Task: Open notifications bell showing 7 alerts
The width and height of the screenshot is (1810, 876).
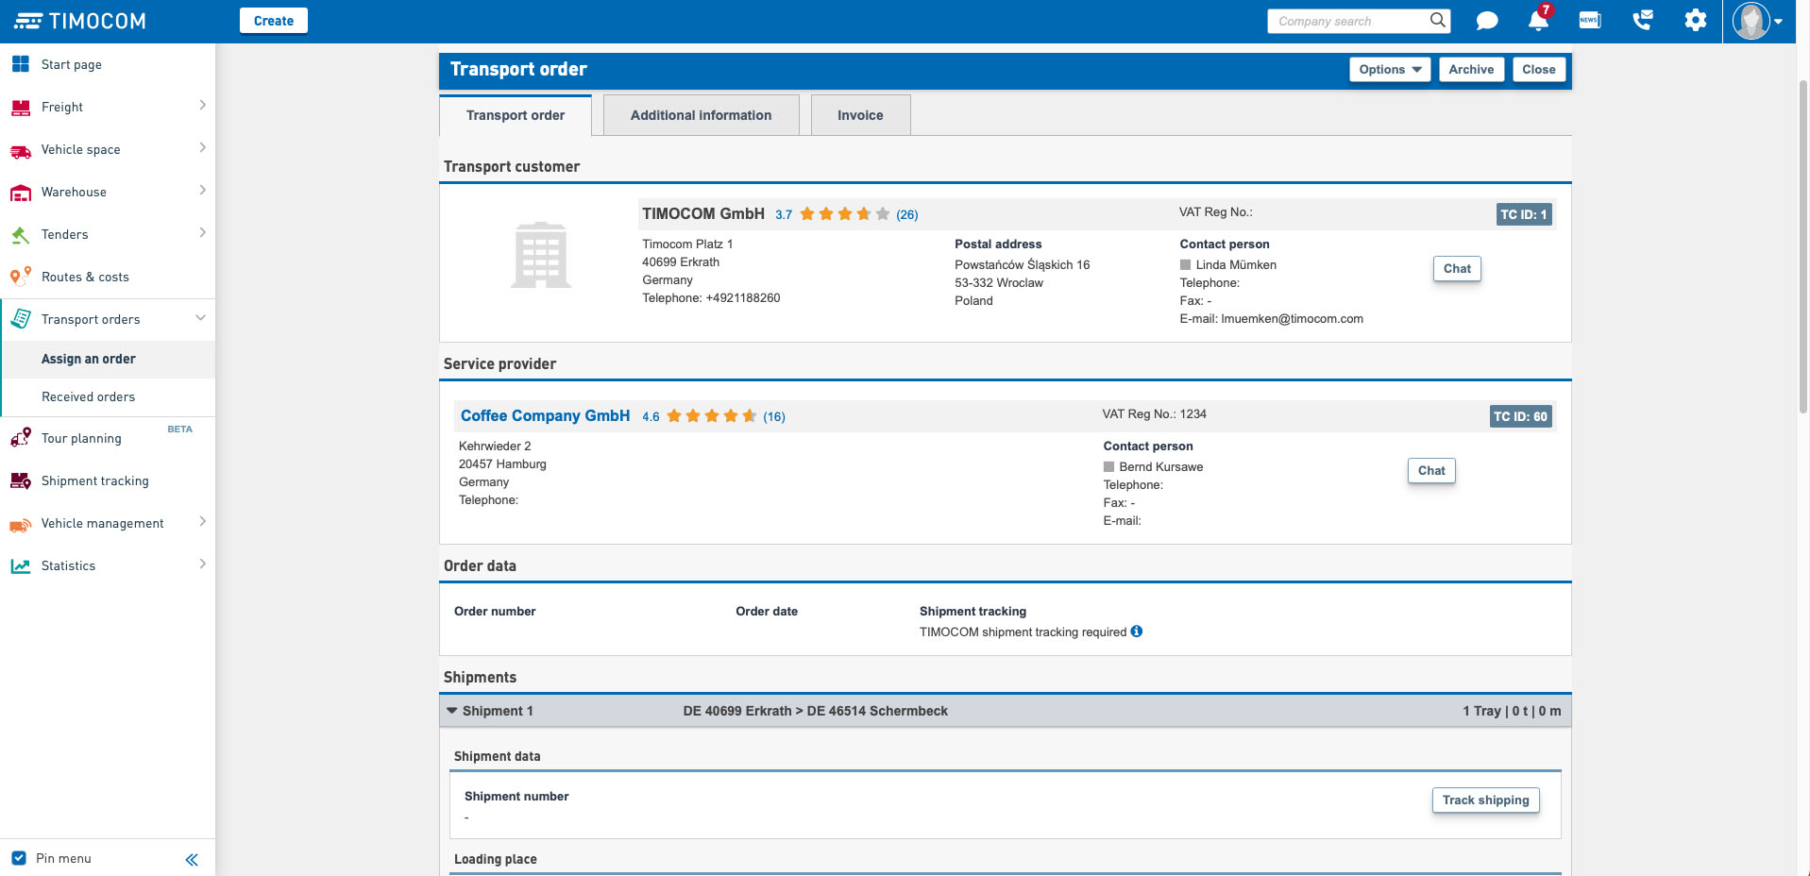Action: (1536, 22)
